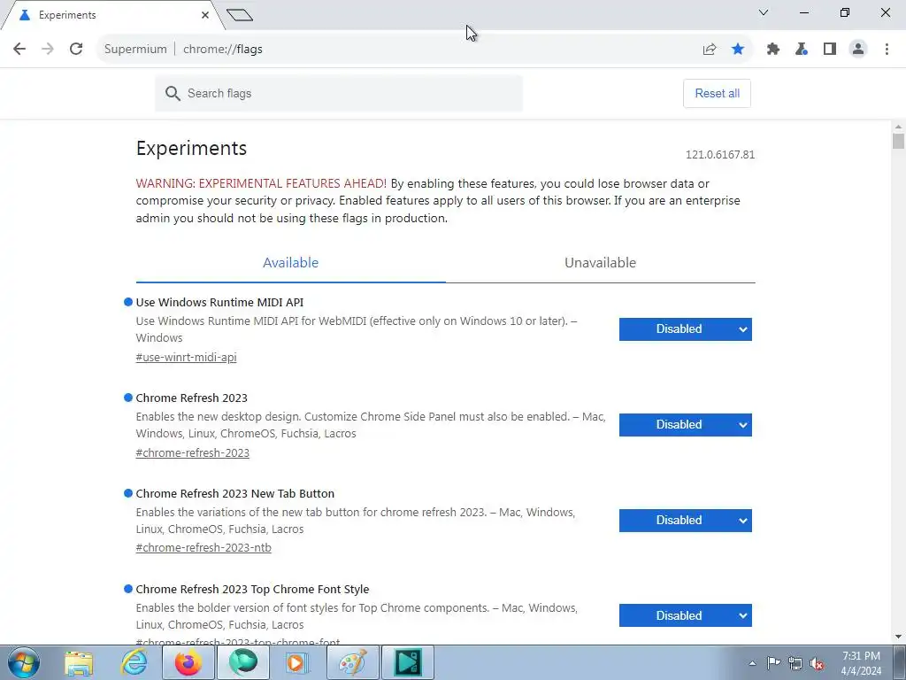Select the Supermium browser taskbar icon
The image size is (906, 680).
[x=242, y=662]
